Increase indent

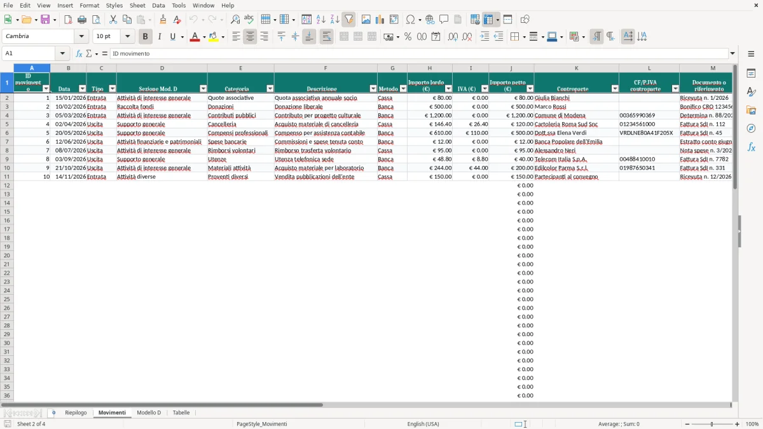[485, 37]
